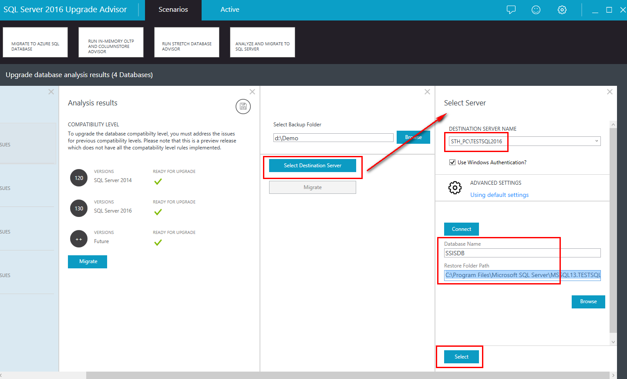Switch to the Scenarios tab
The width and height of the screenshot is (627, 379).
tap(173, 10)
